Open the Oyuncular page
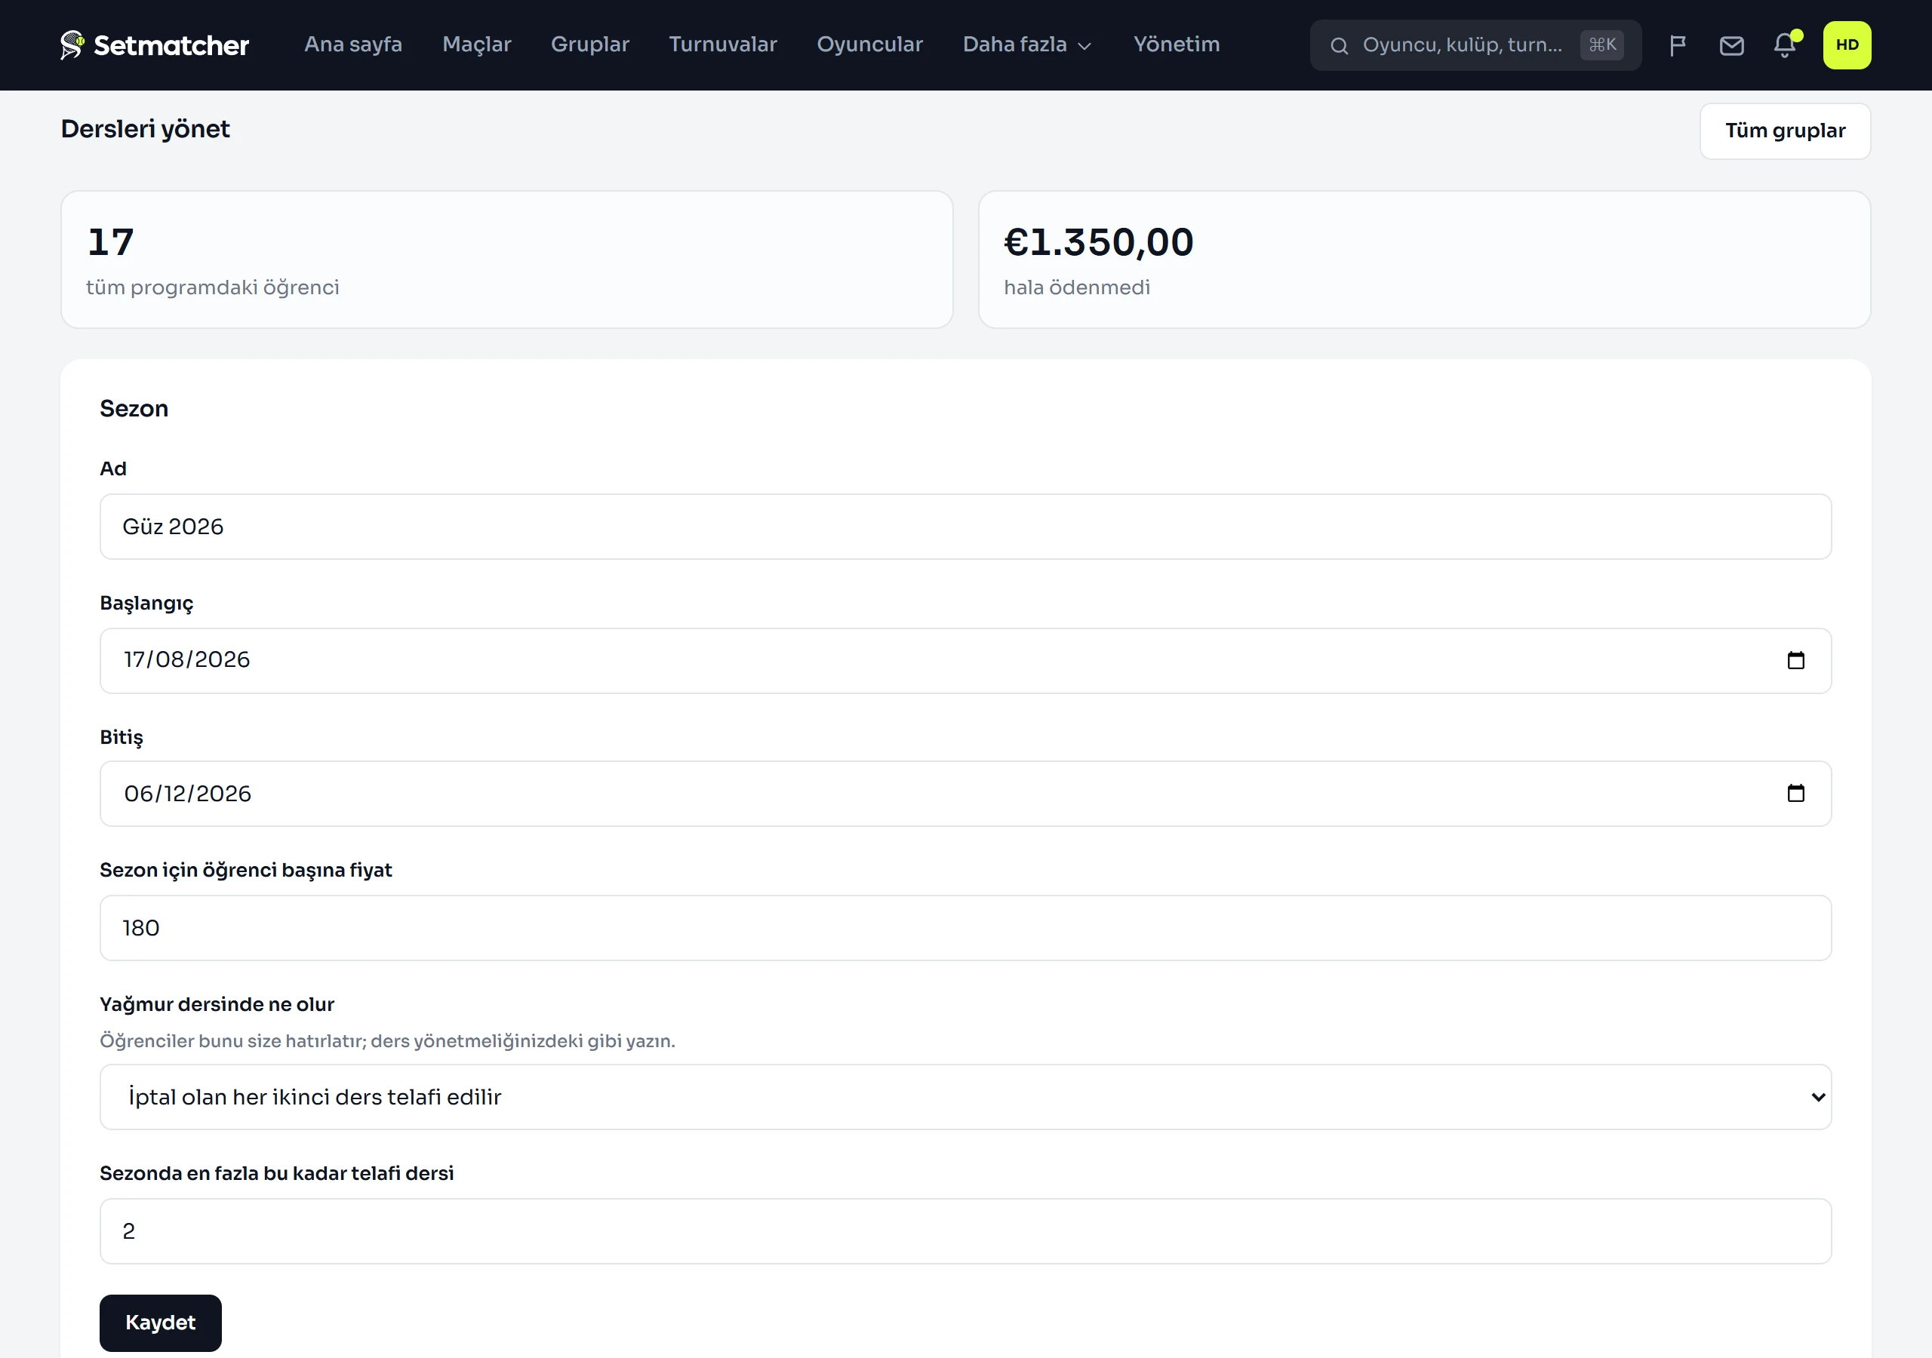 (x=869, y=45)
